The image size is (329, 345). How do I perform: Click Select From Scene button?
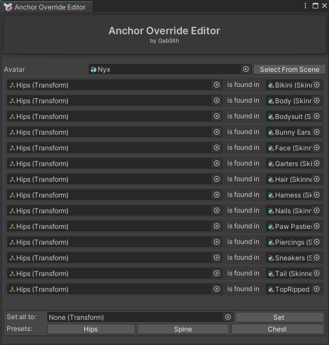pos(290,70)
